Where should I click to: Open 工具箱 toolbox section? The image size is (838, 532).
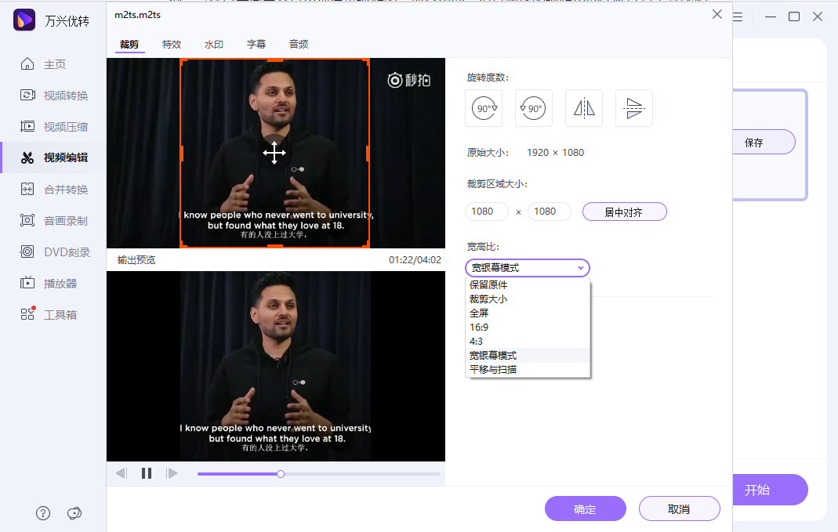coord(49,315)
